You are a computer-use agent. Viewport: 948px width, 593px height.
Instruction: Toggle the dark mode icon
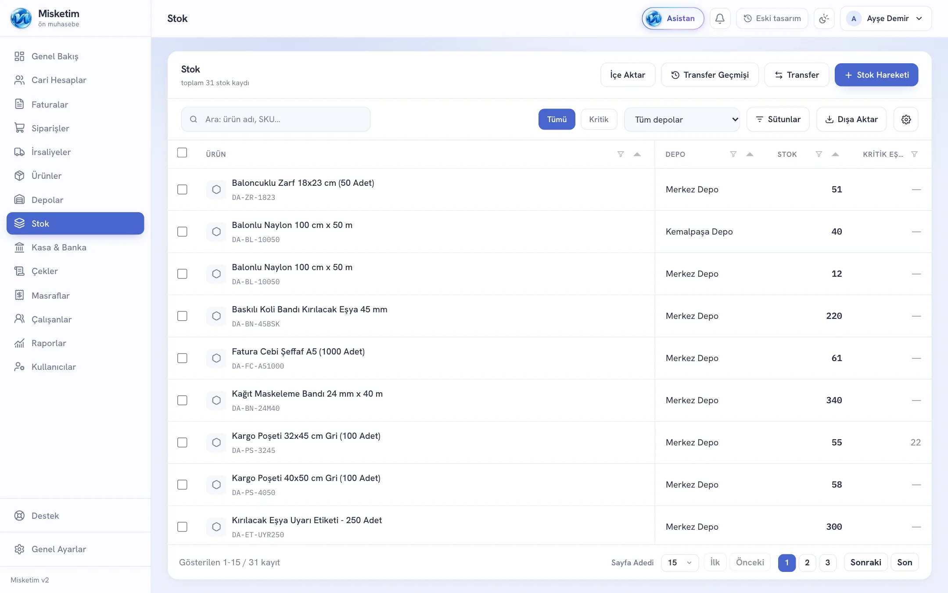824,18
